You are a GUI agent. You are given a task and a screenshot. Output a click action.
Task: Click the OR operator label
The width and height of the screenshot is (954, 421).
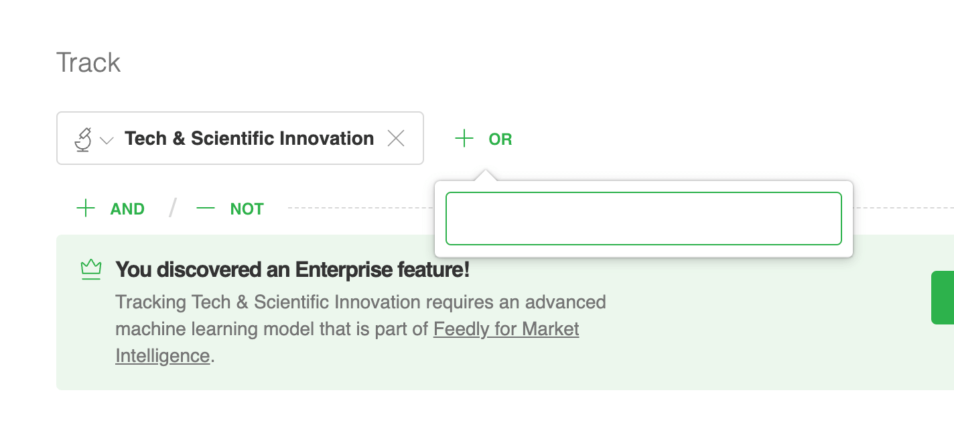500,139
